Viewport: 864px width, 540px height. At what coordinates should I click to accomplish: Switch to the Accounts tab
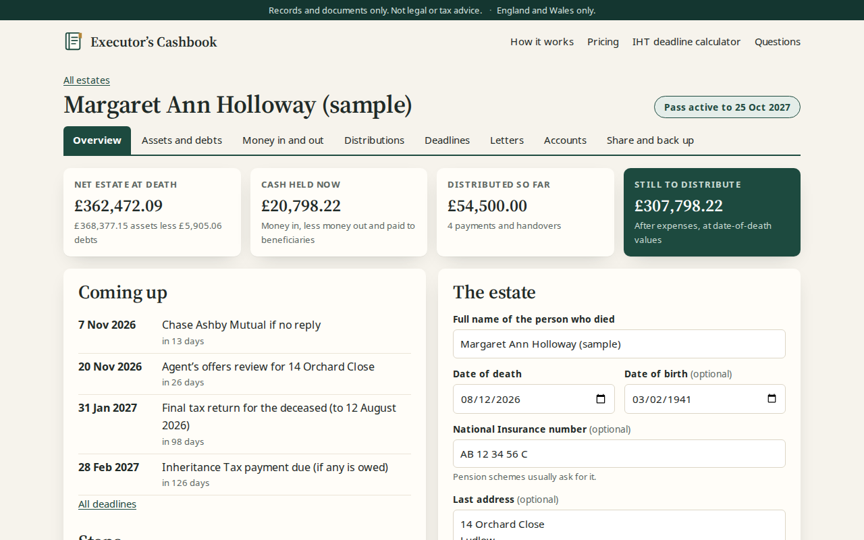565,140
